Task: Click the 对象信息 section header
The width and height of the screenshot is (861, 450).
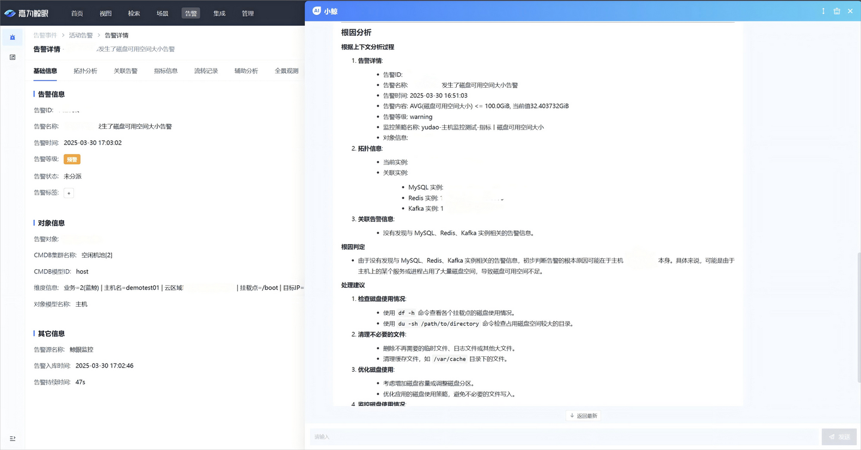Action: (x=51, y=223)
